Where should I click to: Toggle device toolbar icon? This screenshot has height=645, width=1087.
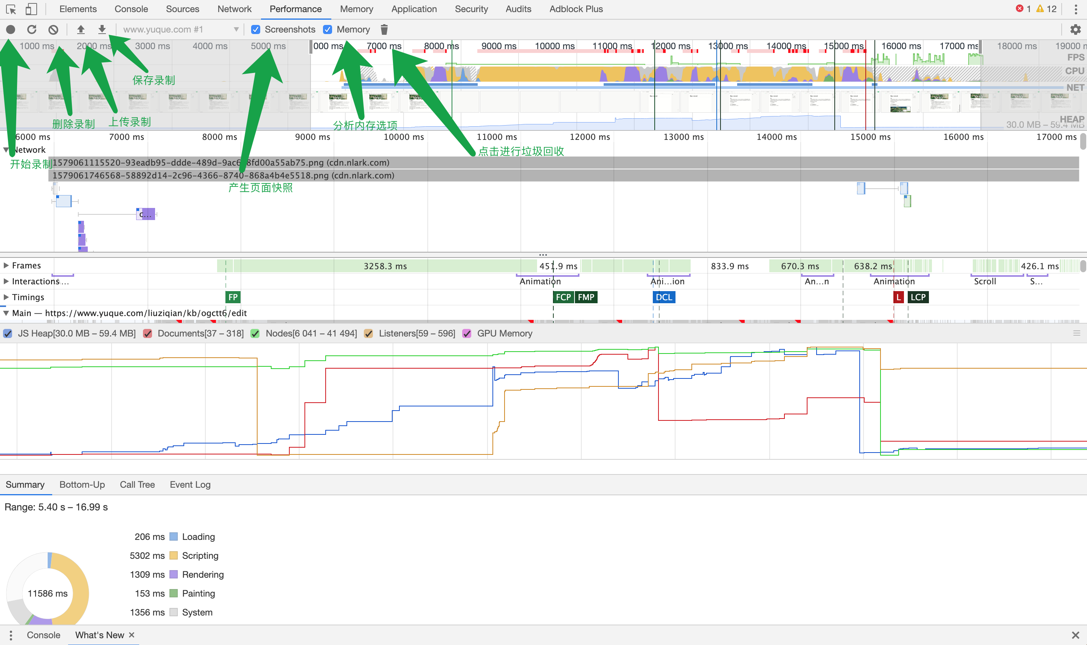(31, 9)
